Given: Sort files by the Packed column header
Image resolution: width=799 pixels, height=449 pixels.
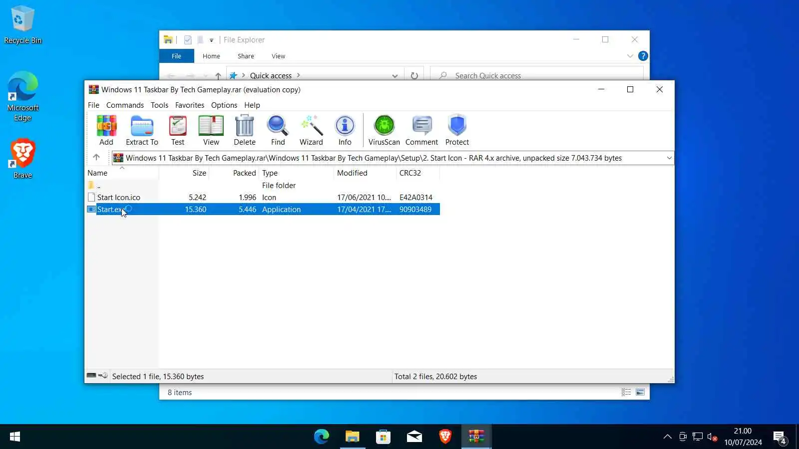Looking at the screenshot, I should [234, 173].
